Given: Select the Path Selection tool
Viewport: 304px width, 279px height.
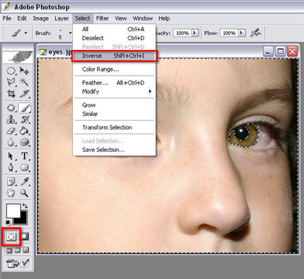Looking at the screenshot, I should point(11,156).
